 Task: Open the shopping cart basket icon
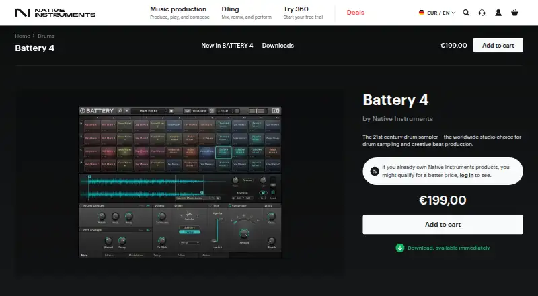[x=514, y=13]
